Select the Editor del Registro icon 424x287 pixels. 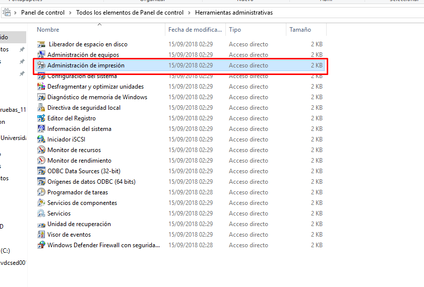[x=41, y=118]
